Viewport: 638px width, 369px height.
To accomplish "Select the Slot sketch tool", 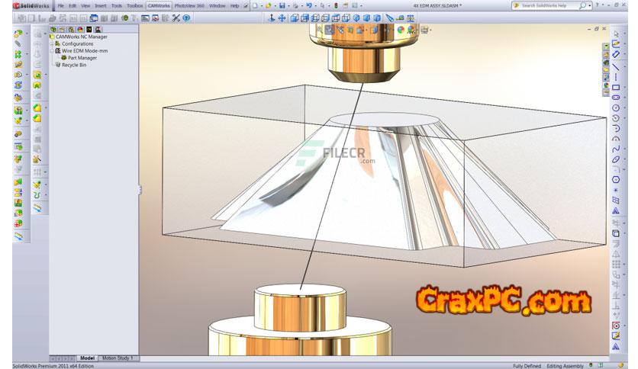I will point(616,98).
